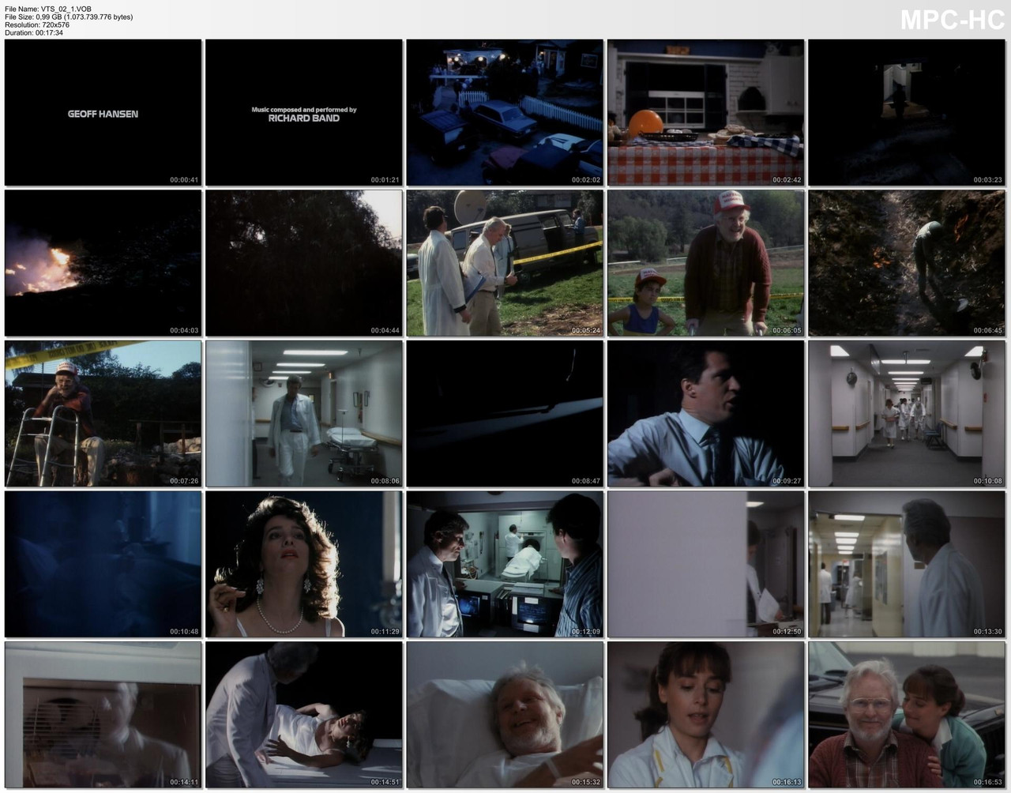Choose the smiling patient in bed frame at 00:15:32
This screenshot has height=793, width=1011.
point(505,715)
